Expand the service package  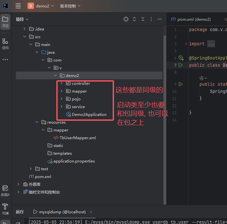coord(62,106)
